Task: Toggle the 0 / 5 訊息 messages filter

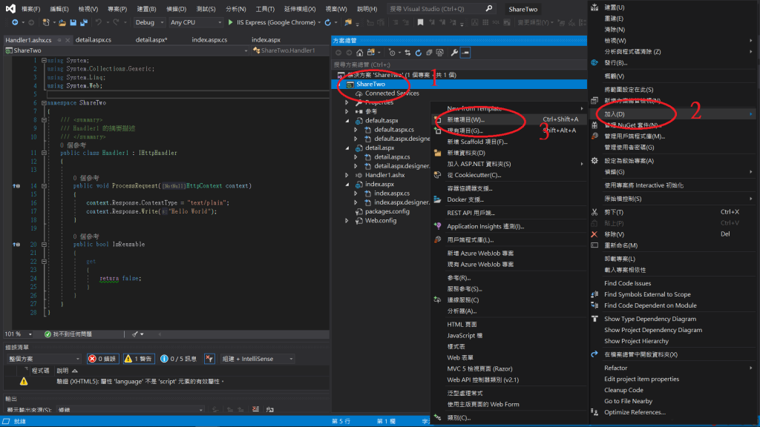Action: point(179,359)
